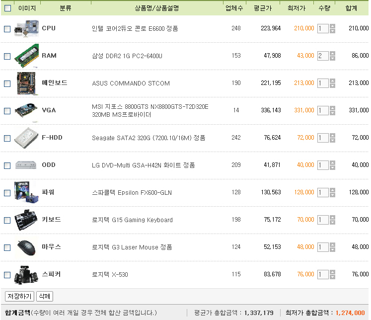Increase the 파워 quantity with the up arrow
Screen dimensions: 371x320
[x=332, y=190]
